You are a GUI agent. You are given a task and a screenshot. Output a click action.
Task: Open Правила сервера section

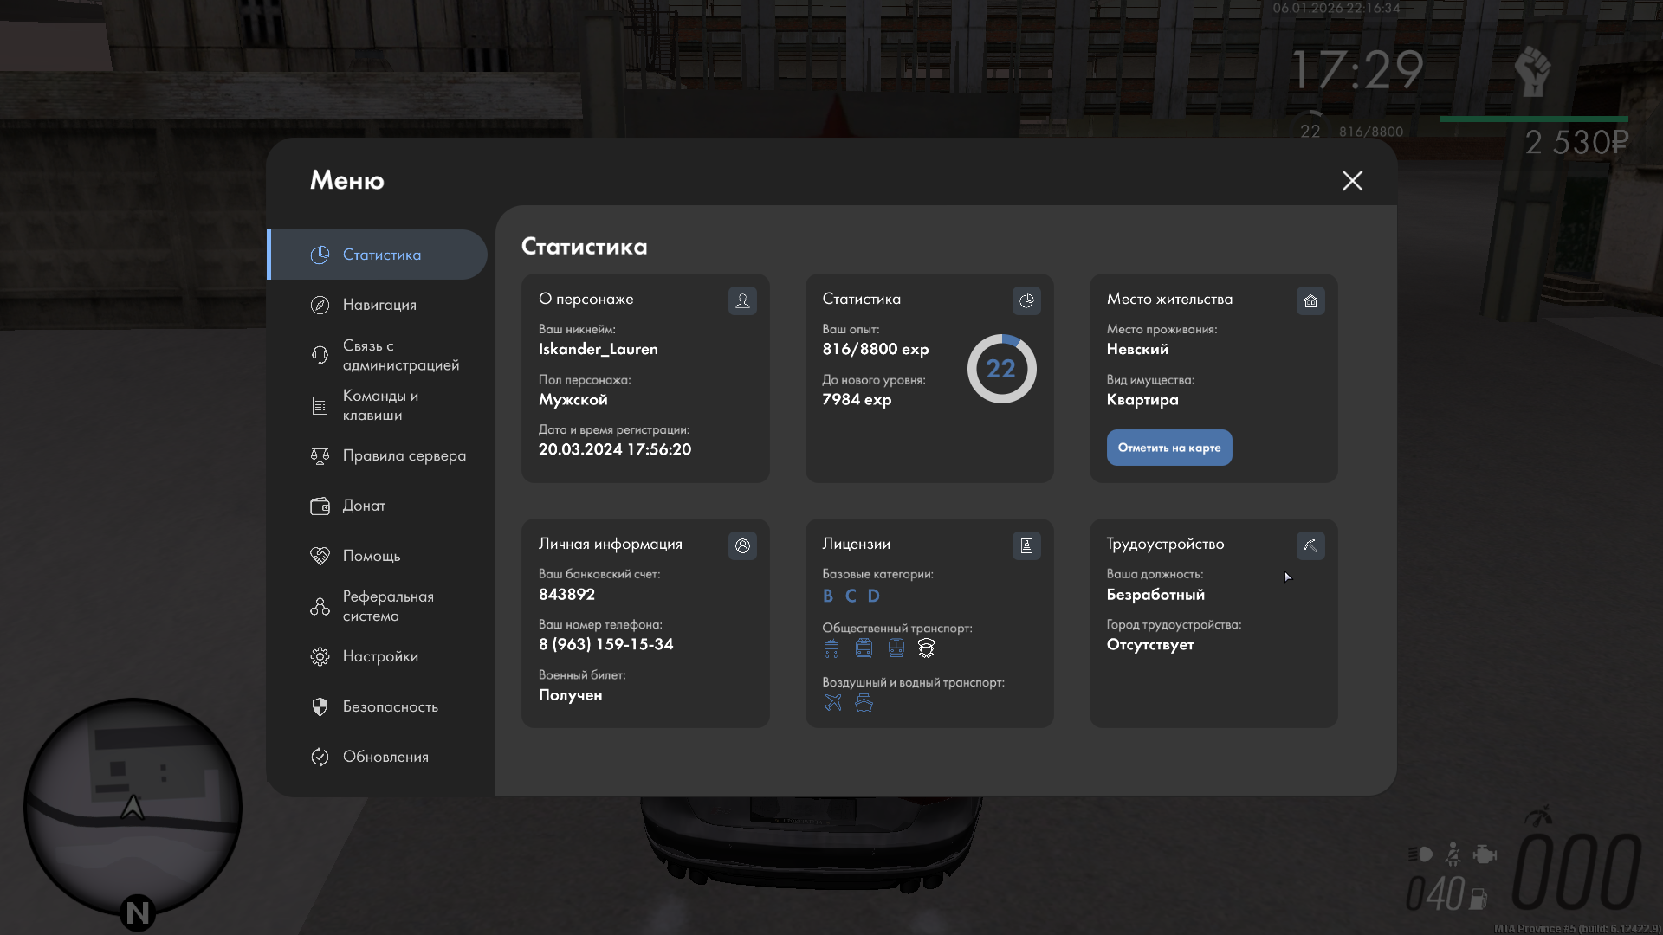click(404, 455)
